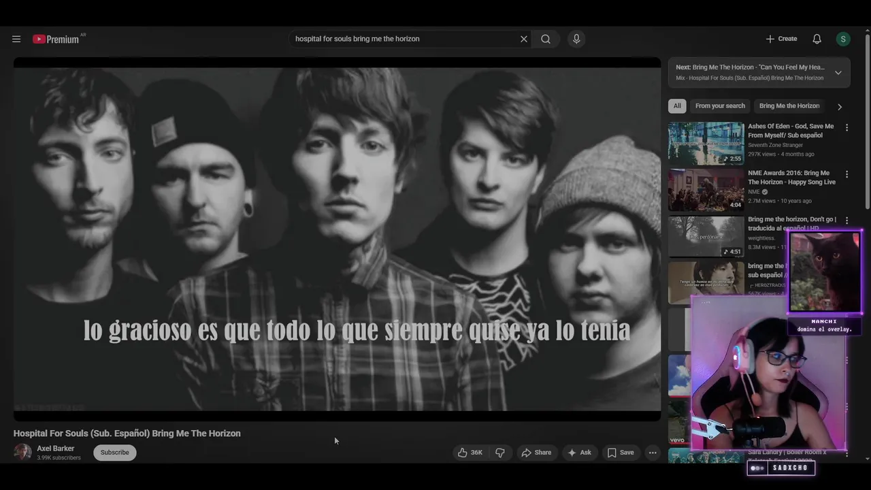Clear the search box text

(523, 39)
